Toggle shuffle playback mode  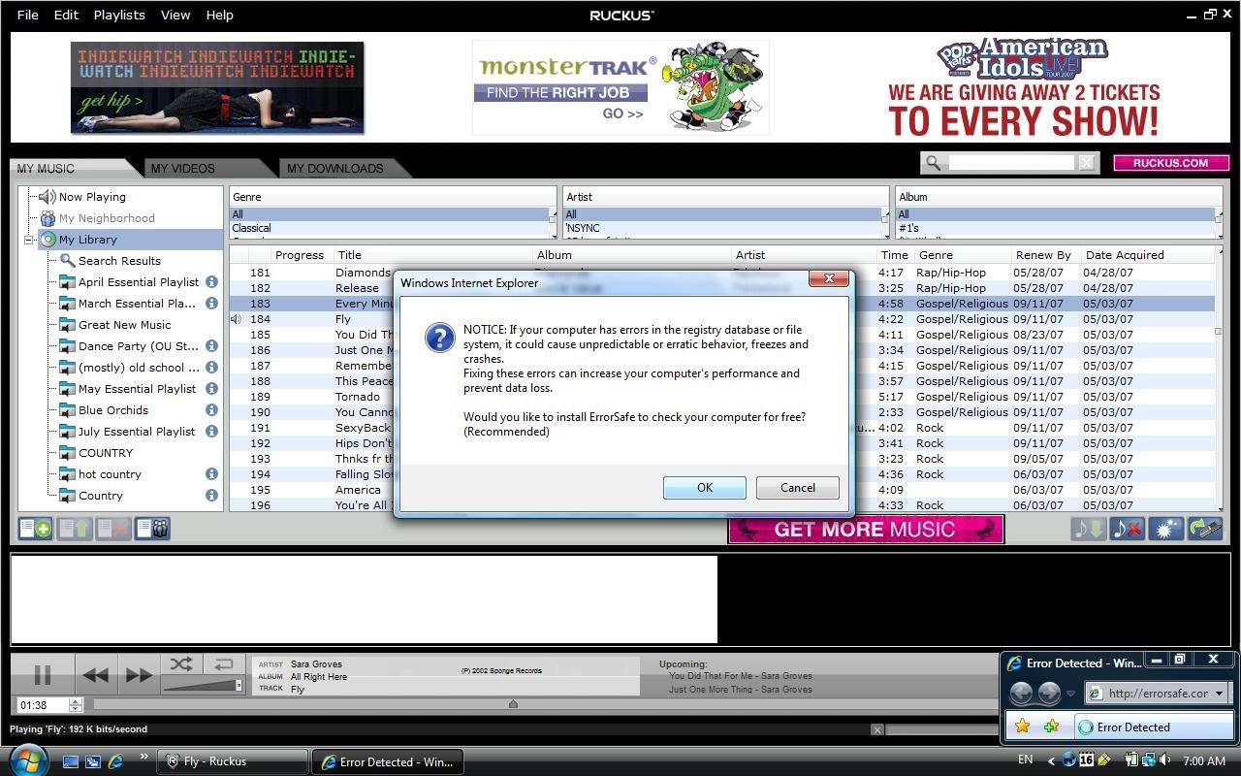(x=180, y=664)
